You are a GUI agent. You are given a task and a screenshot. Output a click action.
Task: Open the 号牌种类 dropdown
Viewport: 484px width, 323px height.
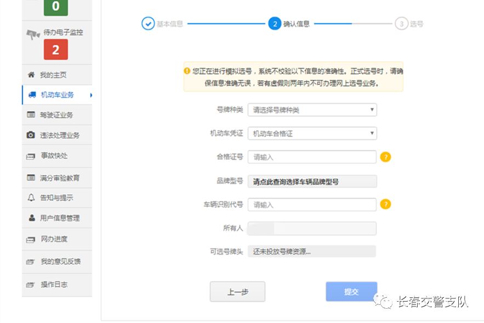[x=312, y=110]
